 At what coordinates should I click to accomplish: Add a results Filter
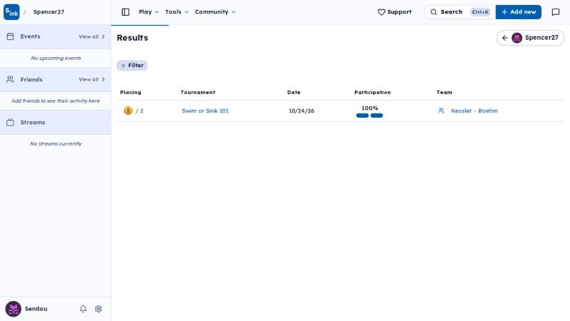pyautogui.click(x=132, y=66)
